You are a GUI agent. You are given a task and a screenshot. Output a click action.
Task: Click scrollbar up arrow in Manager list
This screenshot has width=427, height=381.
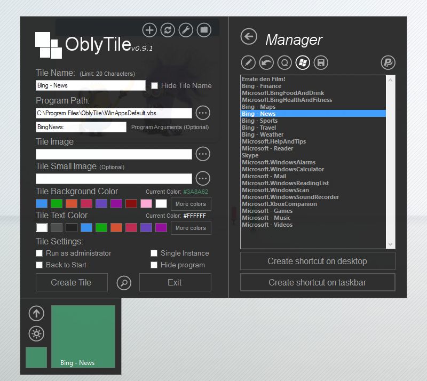390,81
